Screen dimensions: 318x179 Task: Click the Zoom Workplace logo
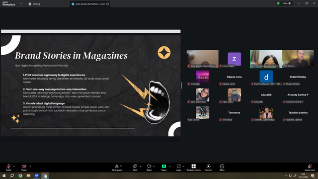(9, 3)
